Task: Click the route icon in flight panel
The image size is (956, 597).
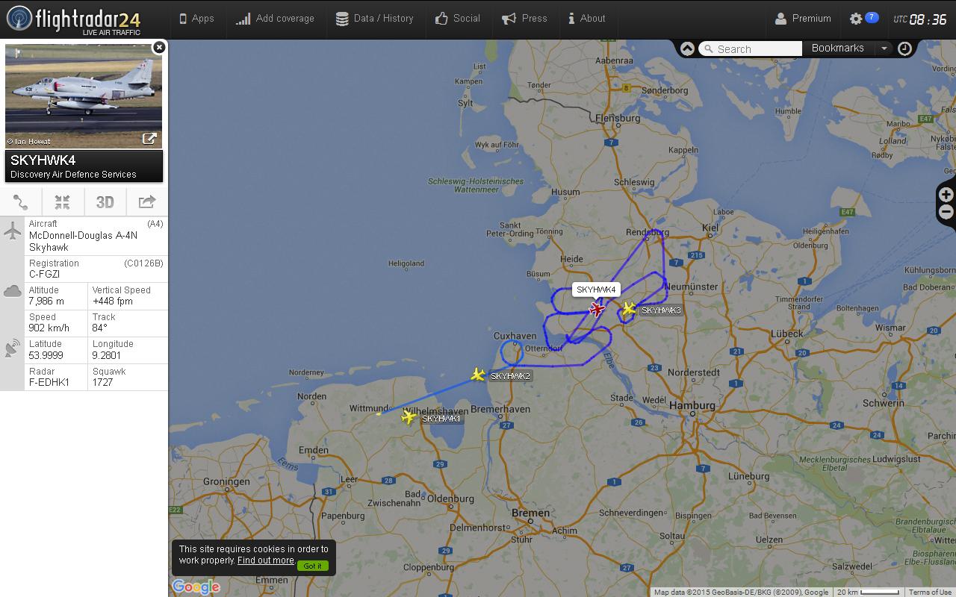Action: tap(21, 202)
